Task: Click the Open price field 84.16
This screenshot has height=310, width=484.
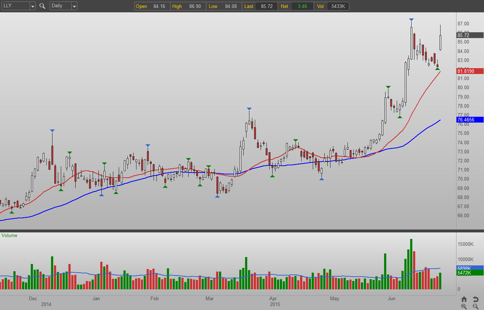Action: coord(159,6)
